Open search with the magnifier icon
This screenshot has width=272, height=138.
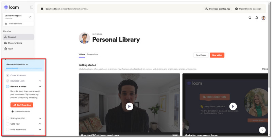(x=250, y=18)
